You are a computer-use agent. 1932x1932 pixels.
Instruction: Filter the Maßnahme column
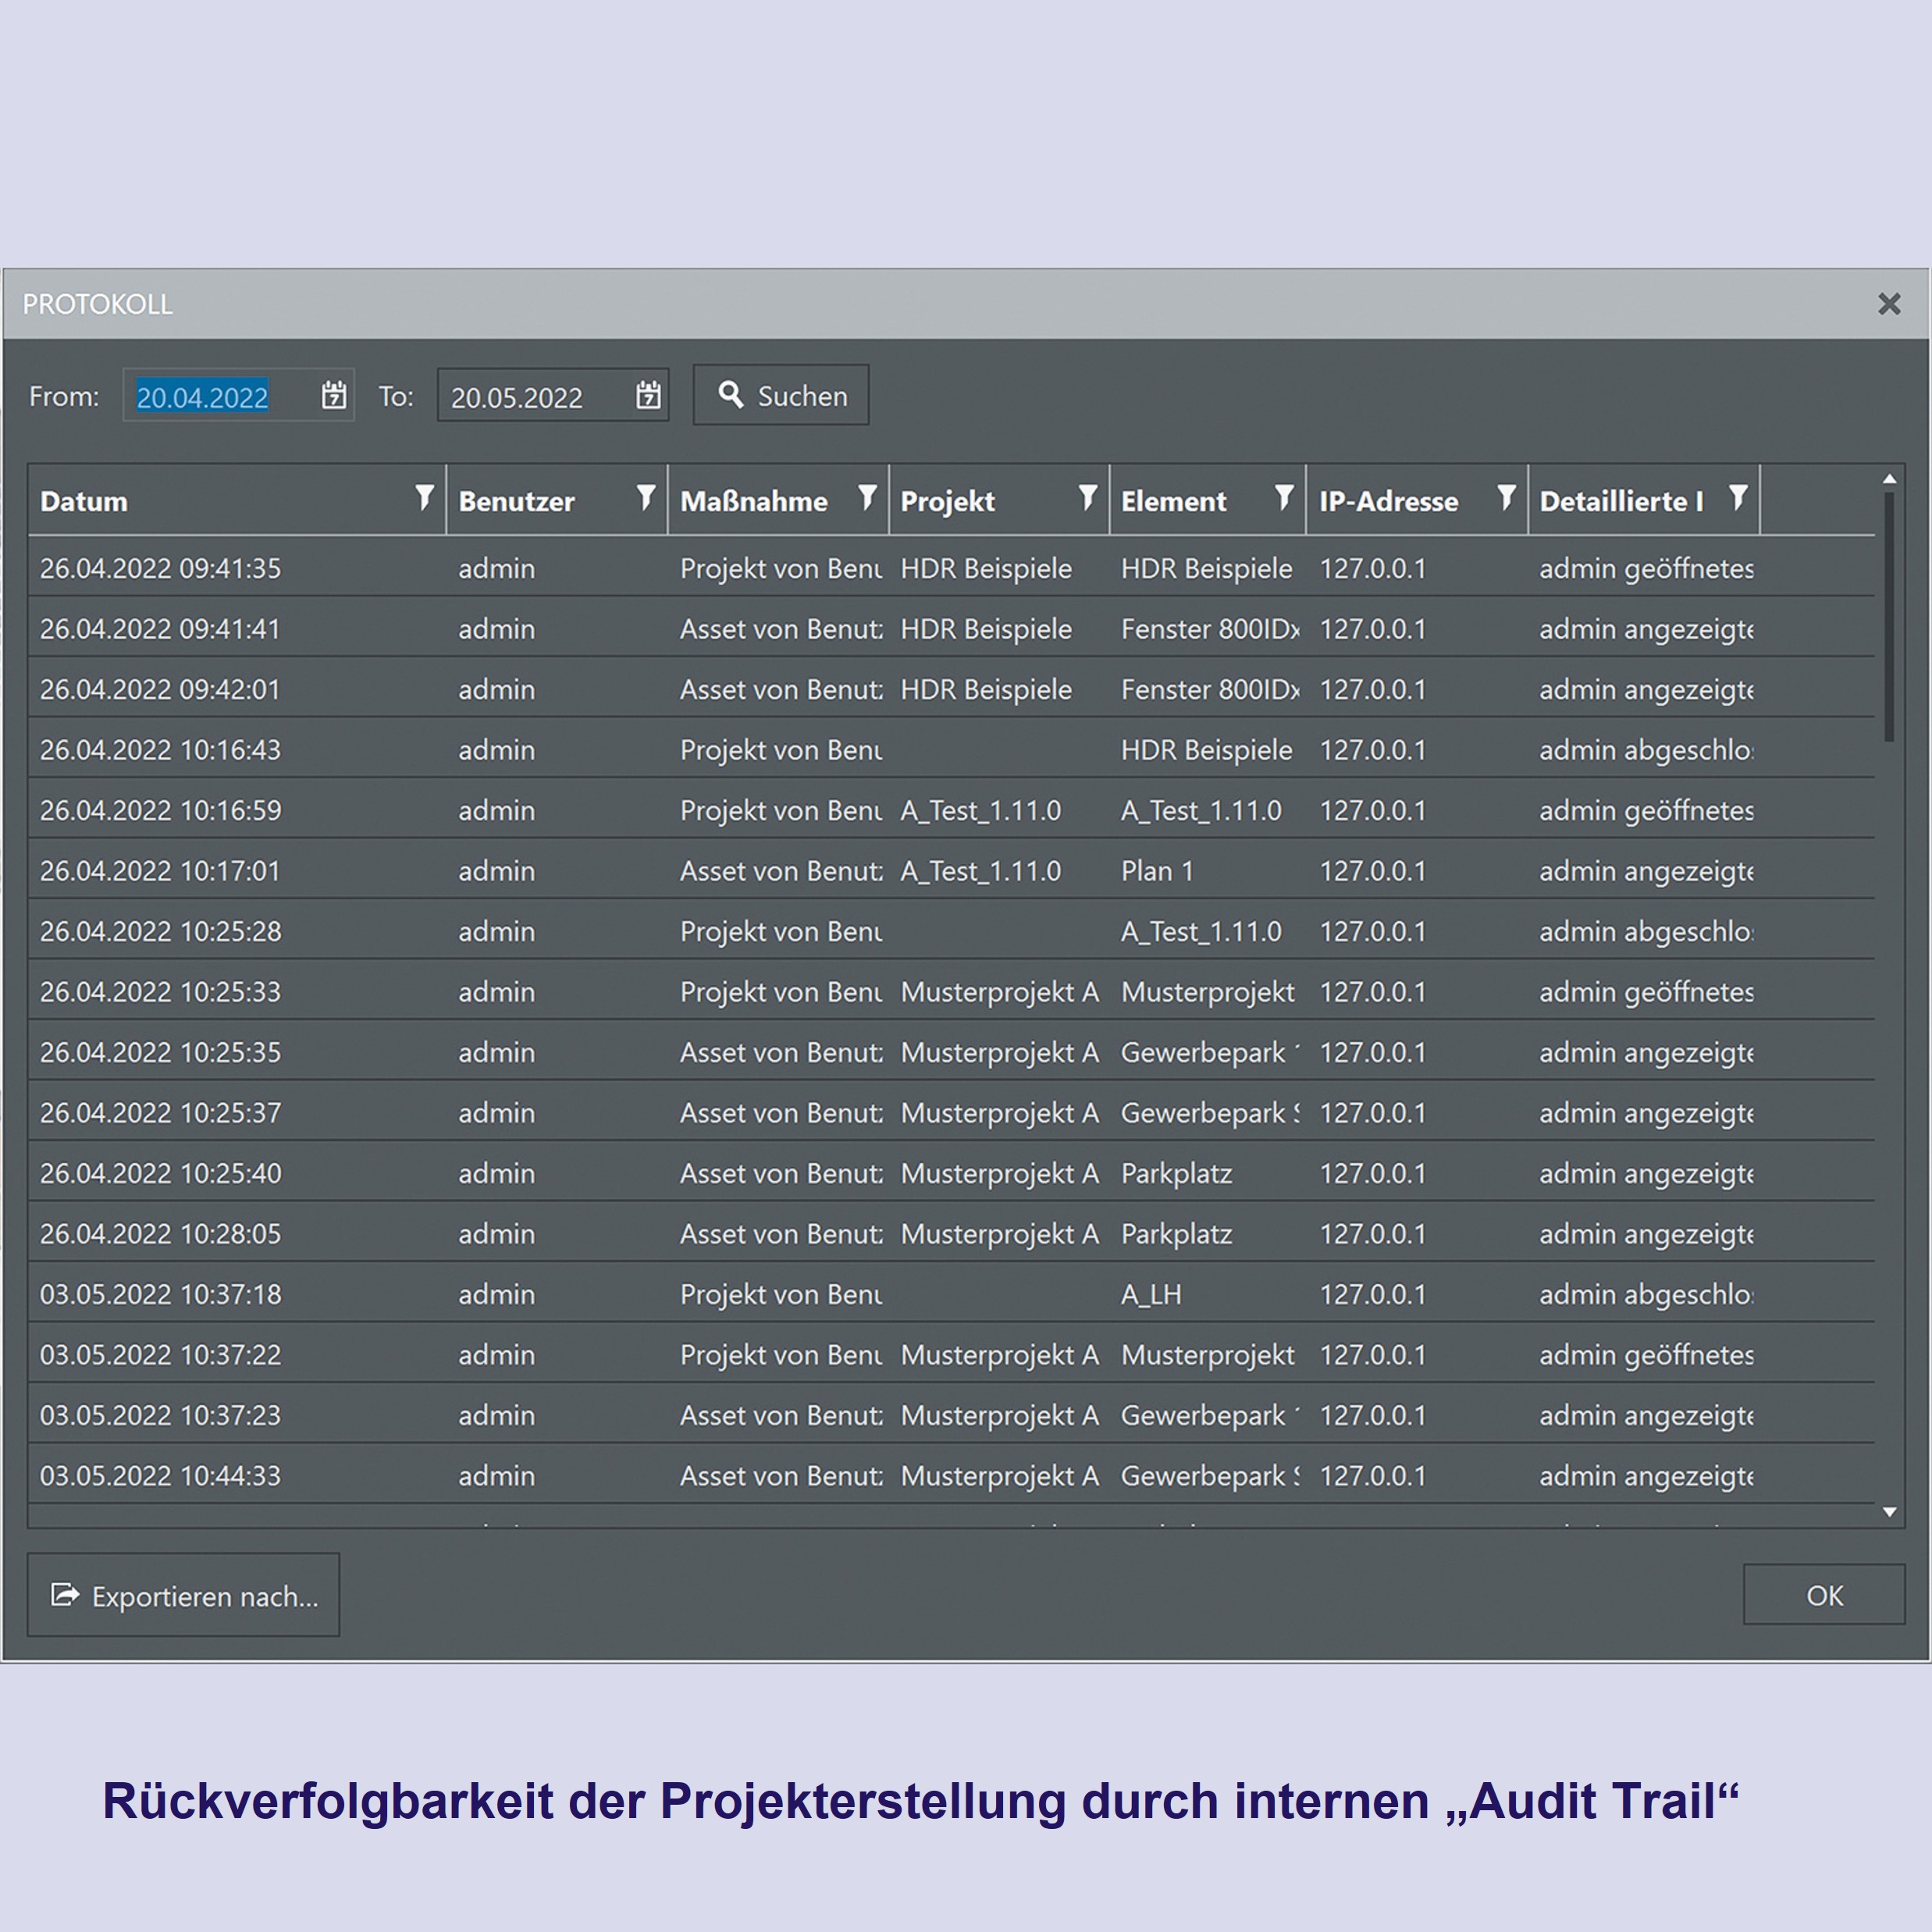click(x=867, y=498)
